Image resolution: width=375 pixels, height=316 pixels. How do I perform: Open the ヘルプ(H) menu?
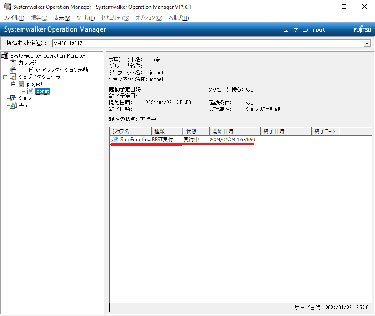tap(179, 18)
